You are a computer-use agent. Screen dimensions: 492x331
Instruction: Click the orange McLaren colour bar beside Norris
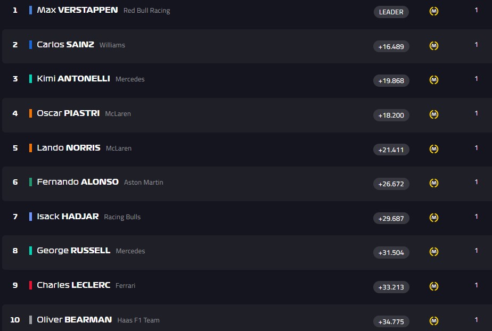click(x=30, y=148)
